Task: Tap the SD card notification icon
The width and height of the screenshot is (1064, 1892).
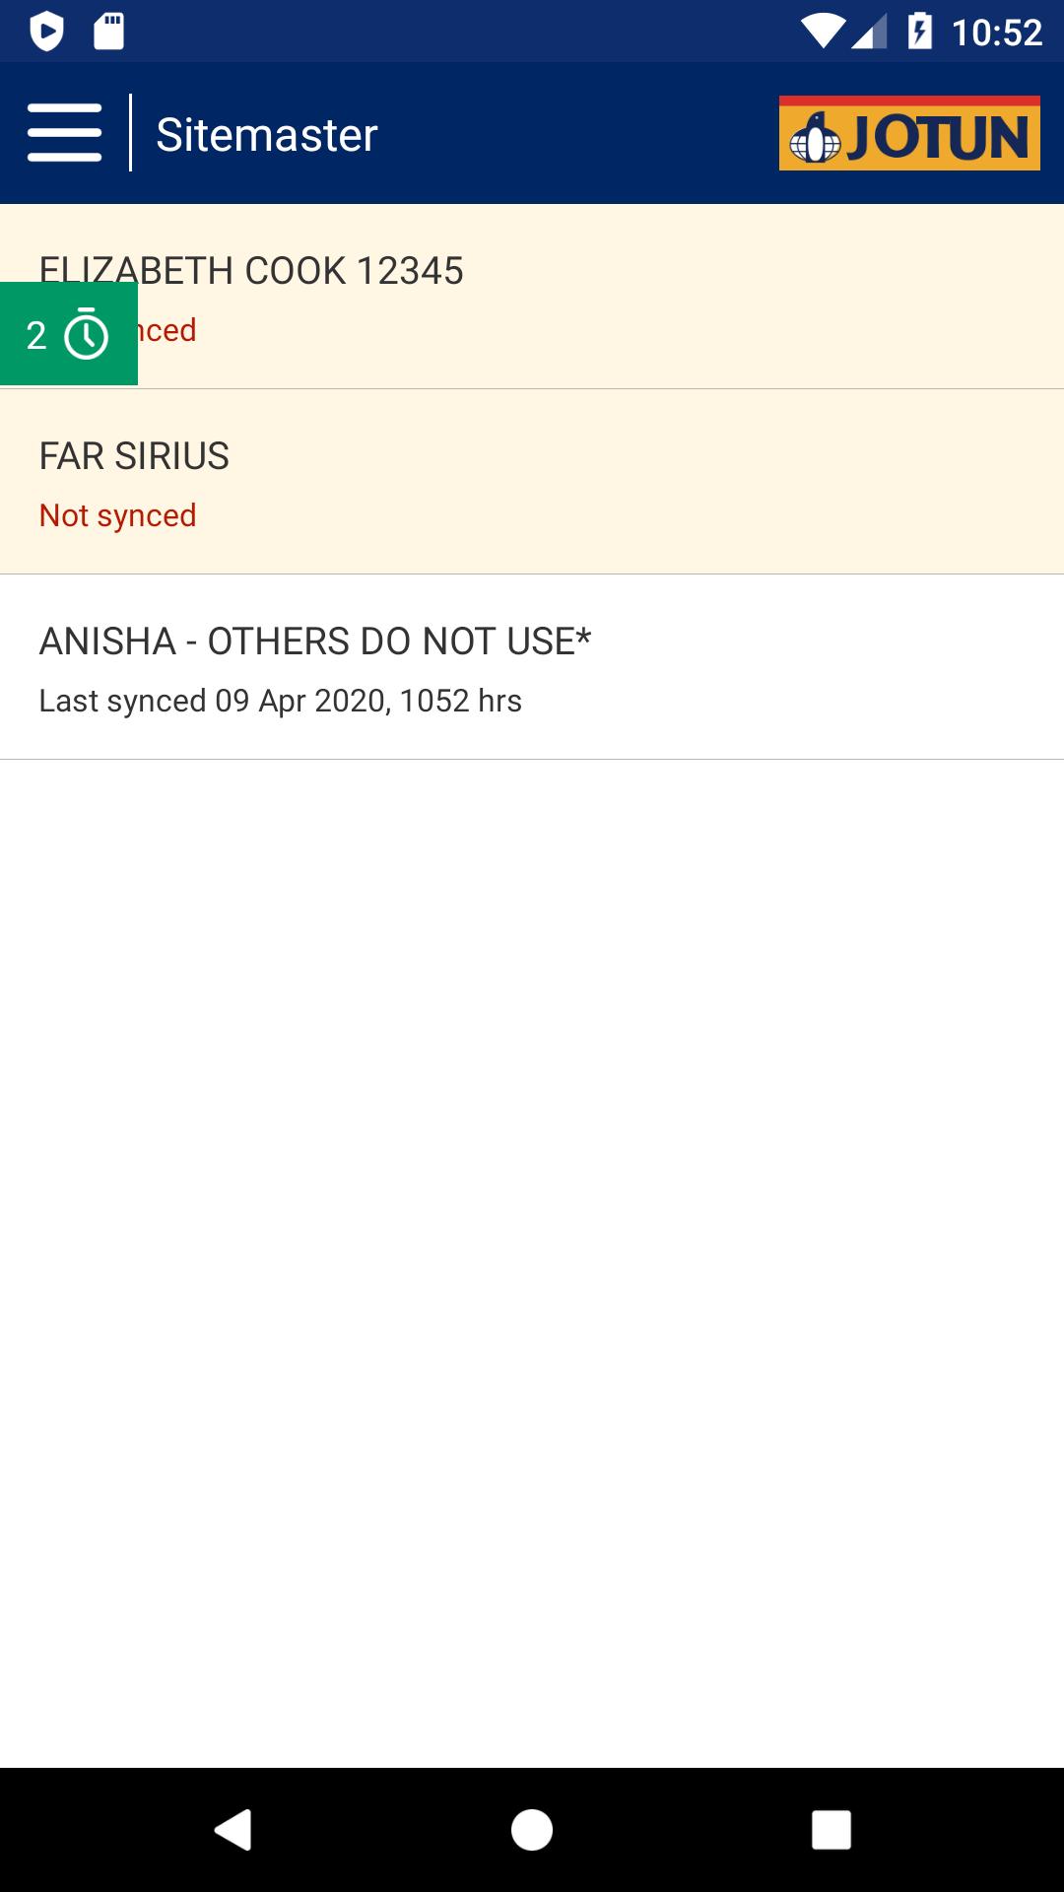Action: 108,32
